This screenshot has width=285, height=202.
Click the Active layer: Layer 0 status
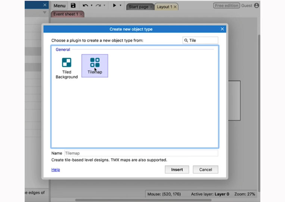coord(210,194)
